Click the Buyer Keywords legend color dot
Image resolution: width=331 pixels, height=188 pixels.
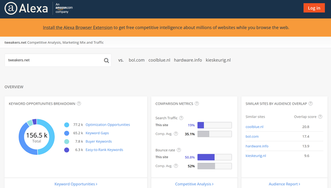pos(67,142)
